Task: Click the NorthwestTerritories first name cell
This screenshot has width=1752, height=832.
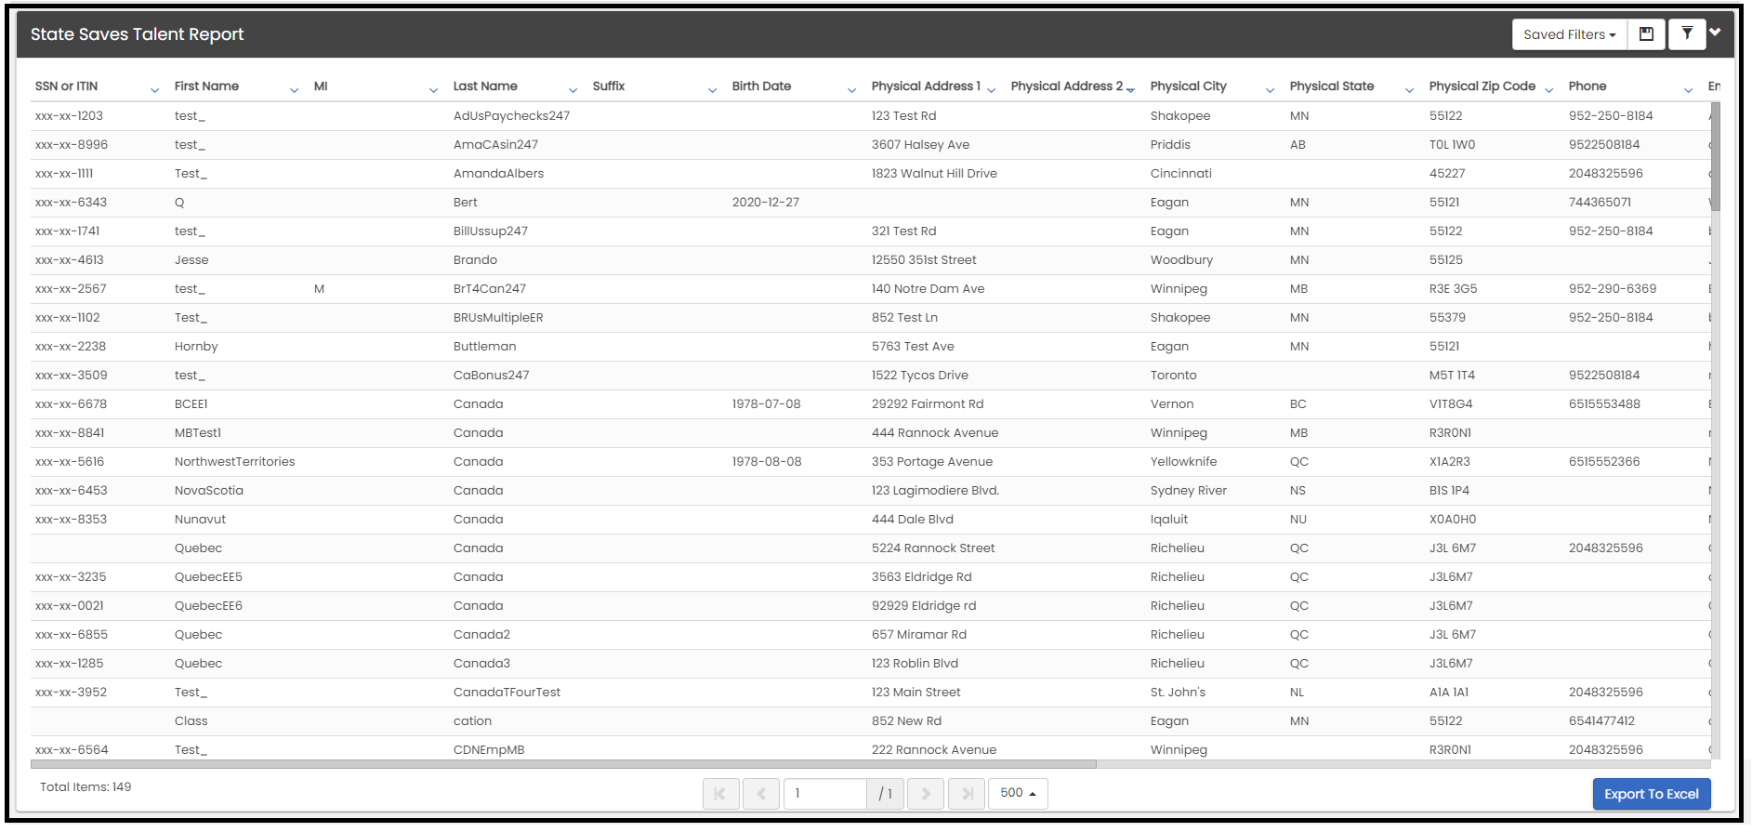Action: click(x=234, y=462)
